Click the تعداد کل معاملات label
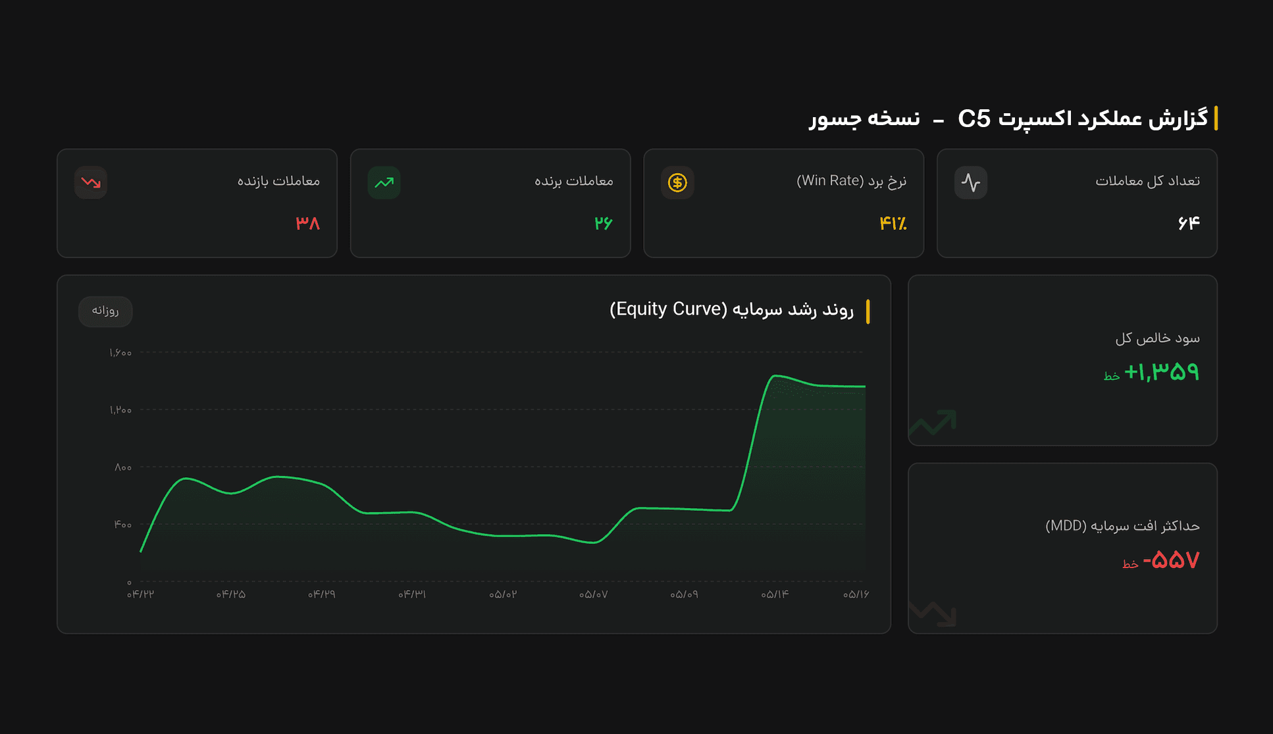Viewport: 1273px width, 734px height. pos(1147,181)
